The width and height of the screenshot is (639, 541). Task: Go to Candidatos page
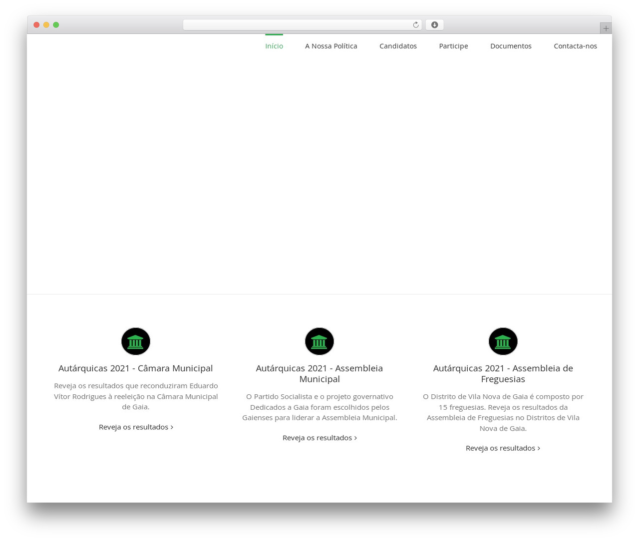click(x=398, y=46)
